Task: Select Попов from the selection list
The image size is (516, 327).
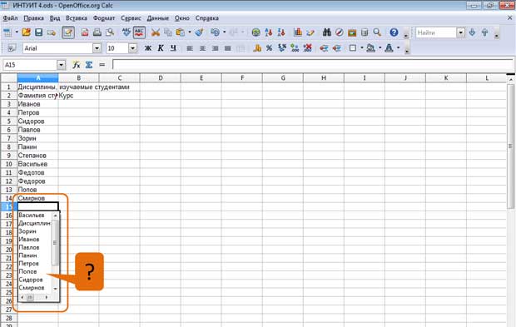Action: (27, 271)
